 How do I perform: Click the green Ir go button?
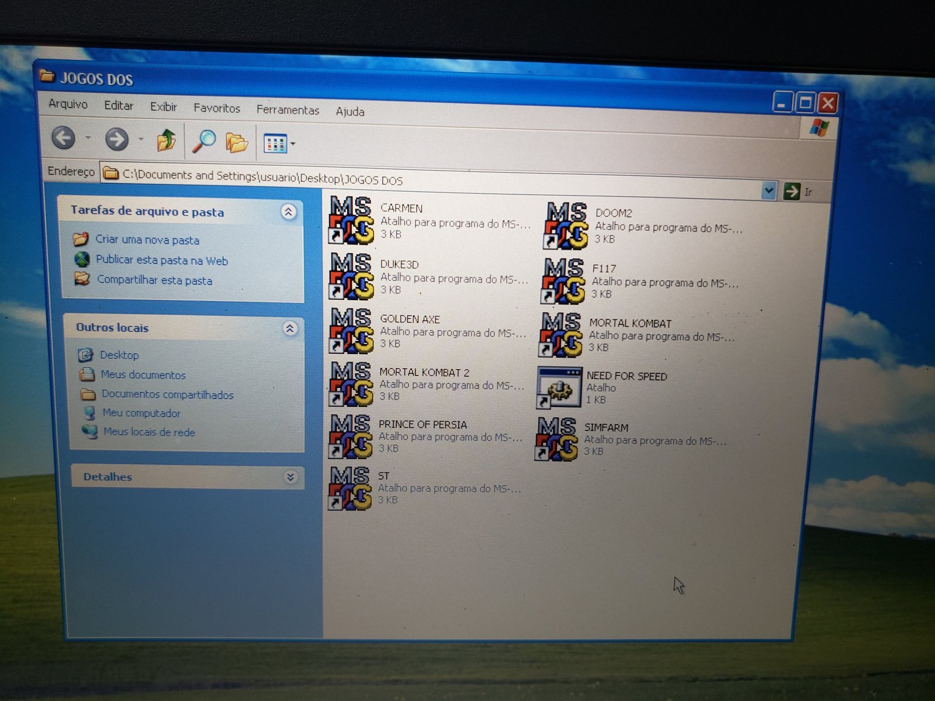point(791,191)
